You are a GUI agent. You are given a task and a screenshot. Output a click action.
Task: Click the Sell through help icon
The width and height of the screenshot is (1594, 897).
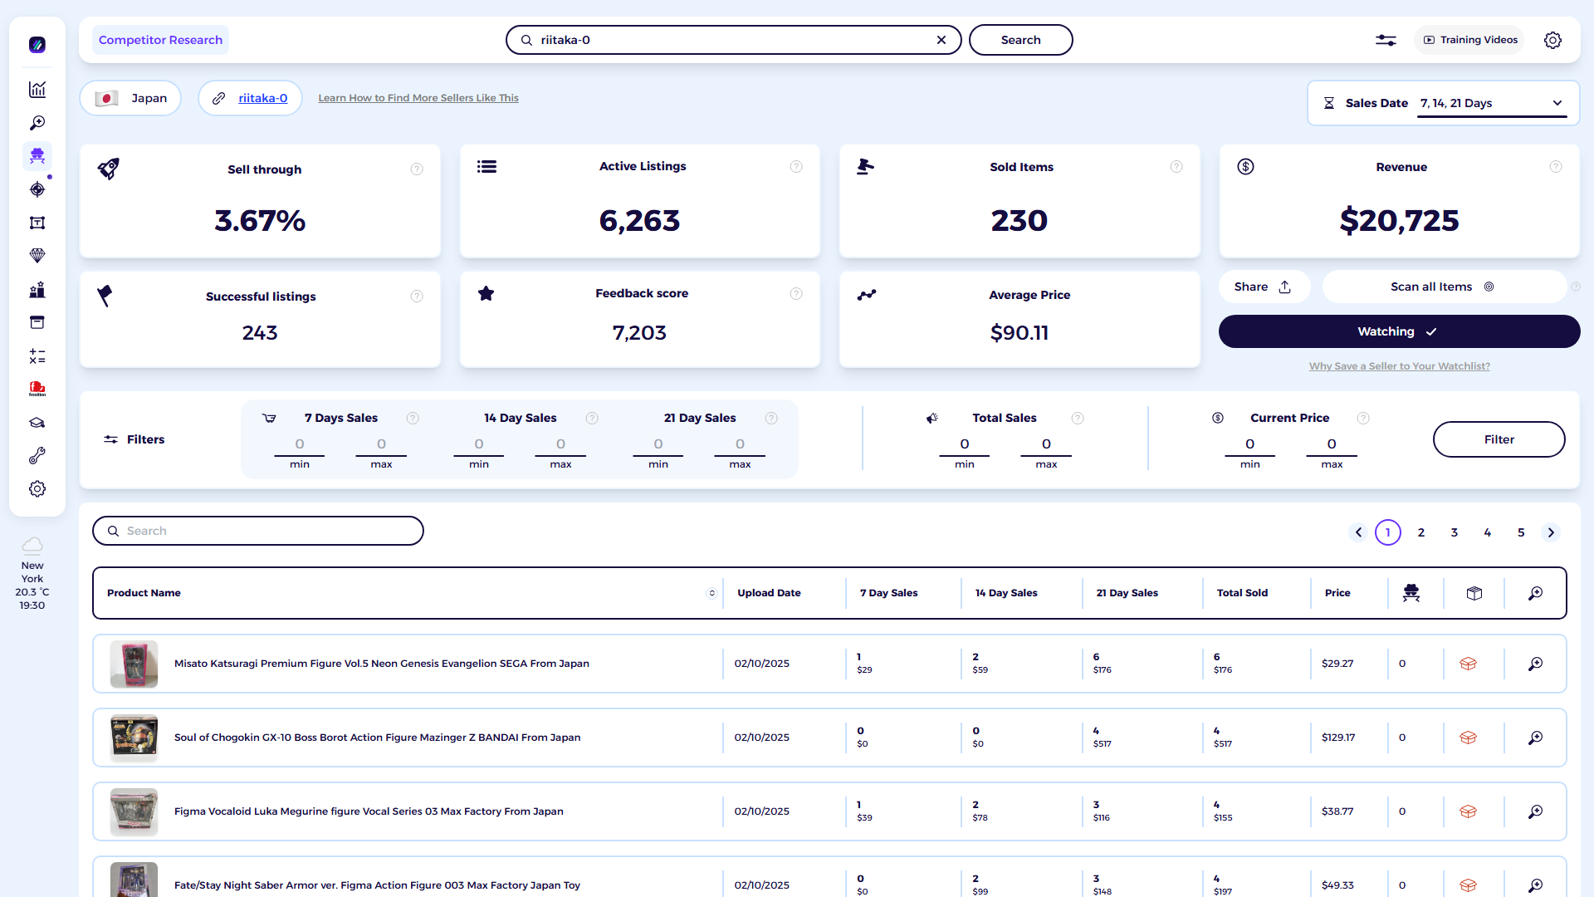[x=417, y=169]
